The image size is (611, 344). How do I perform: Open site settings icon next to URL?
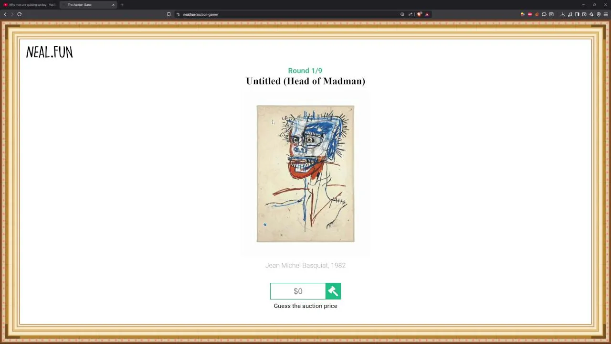click(x=178, y=14)
